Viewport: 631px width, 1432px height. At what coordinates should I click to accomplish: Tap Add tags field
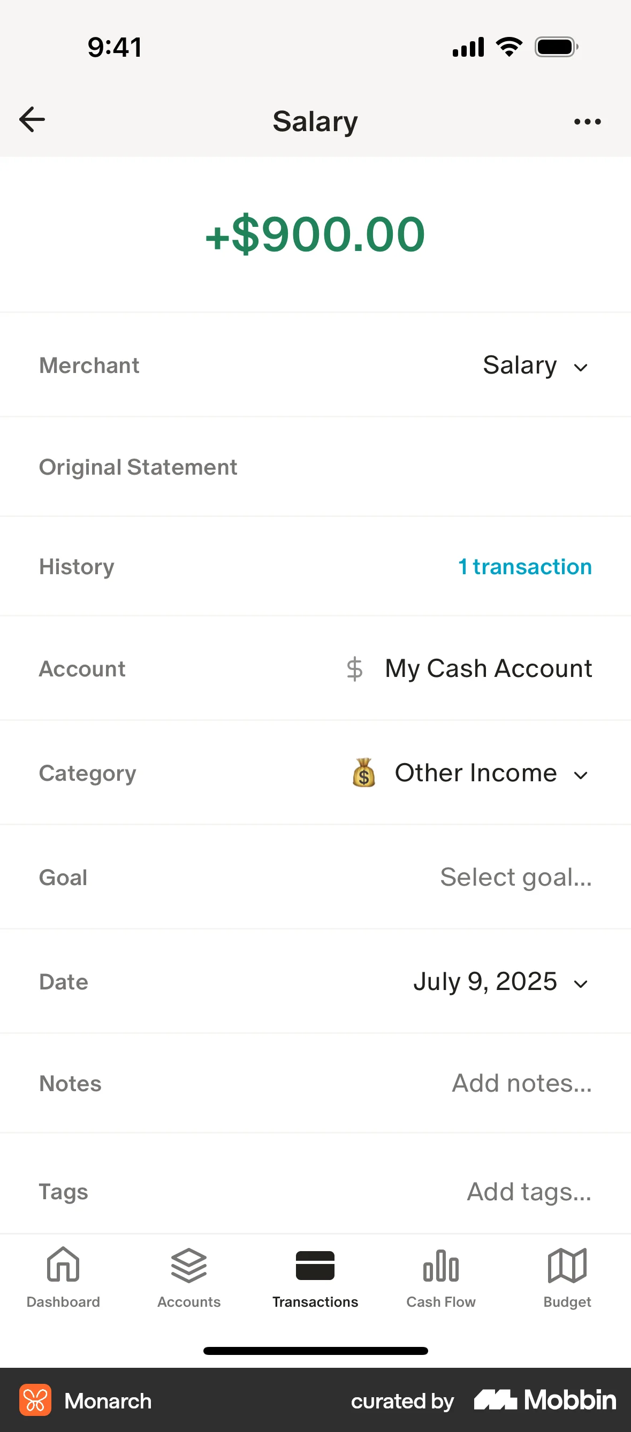point(529,1191)
